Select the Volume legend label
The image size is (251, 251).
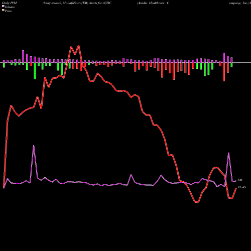coord(10,7)
